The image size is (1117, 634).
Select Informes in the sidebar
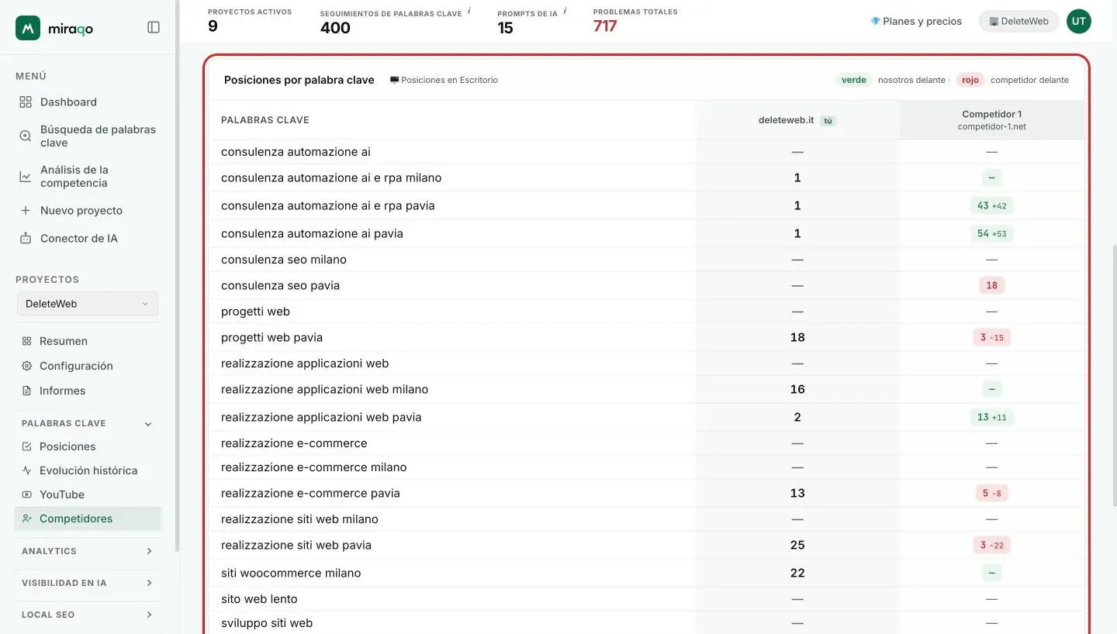62,391
